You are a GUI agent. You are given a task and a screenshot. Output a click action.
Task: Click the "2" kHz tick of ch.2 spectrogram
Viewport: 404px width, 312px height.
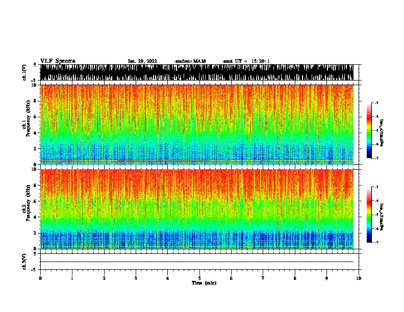[x=35, y=233]
